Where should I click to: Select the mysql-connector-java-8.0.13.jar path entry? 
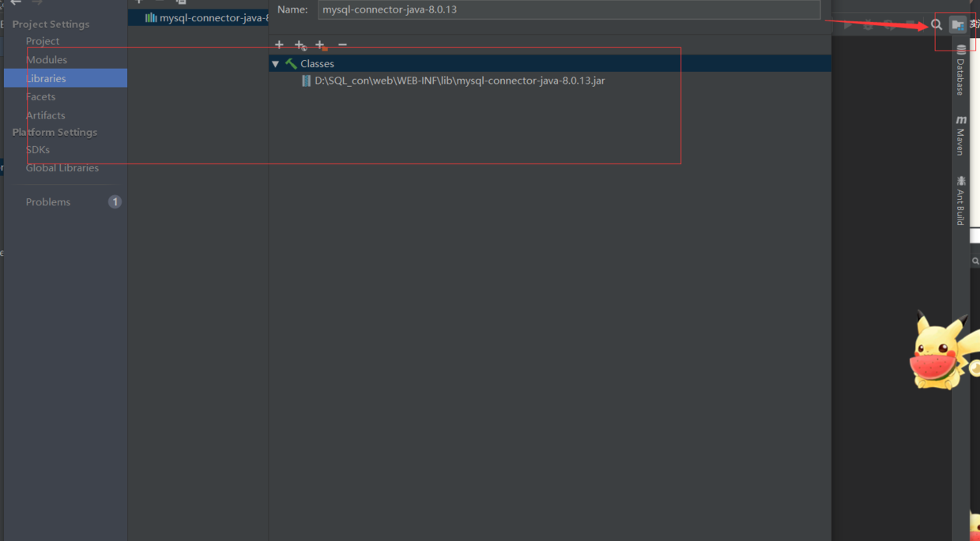point(459,81)
